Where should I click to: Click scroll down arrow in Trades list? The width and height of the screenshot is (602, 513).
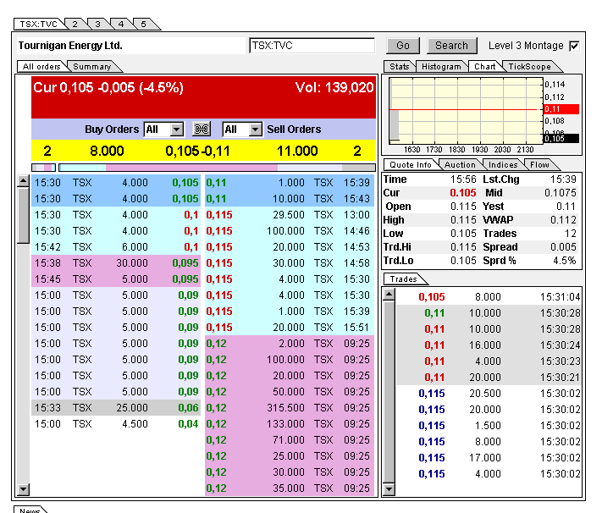point(389,488)
